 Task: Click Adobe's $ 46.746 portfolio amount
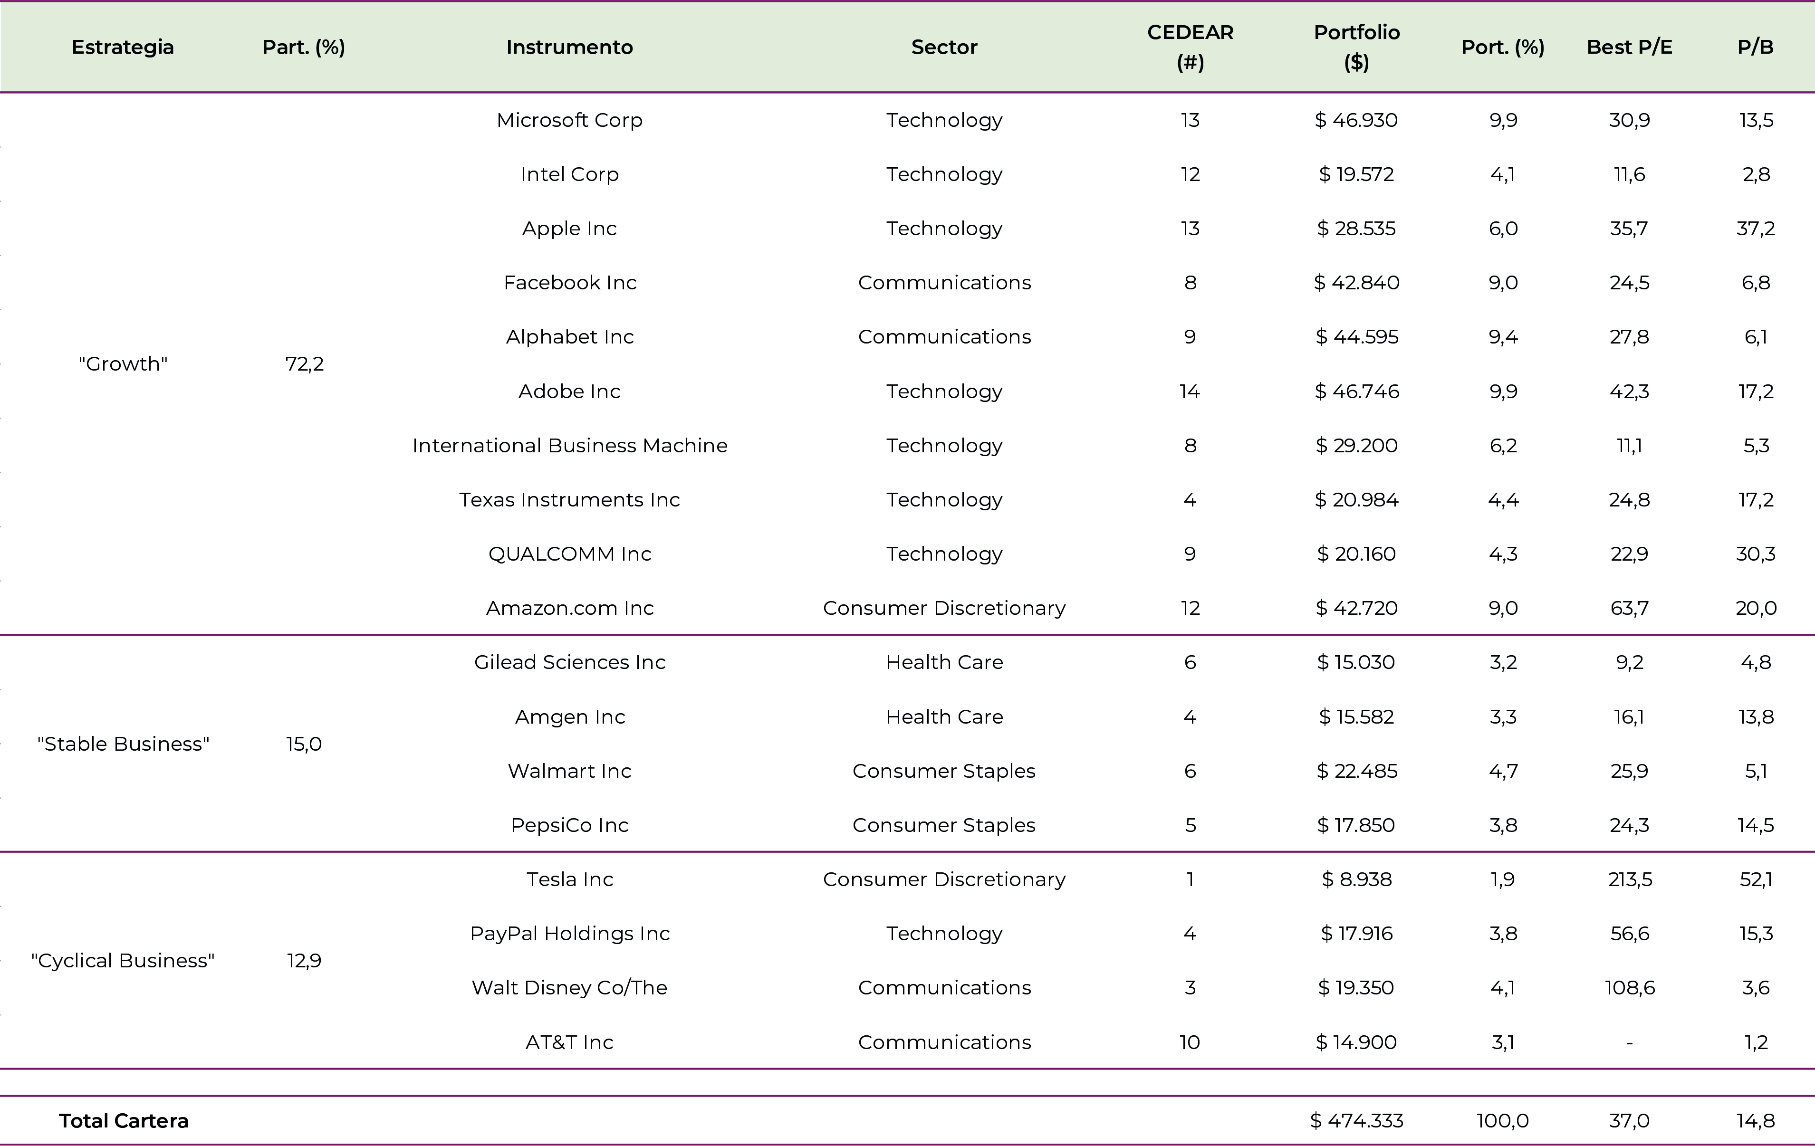[1356, 391]
